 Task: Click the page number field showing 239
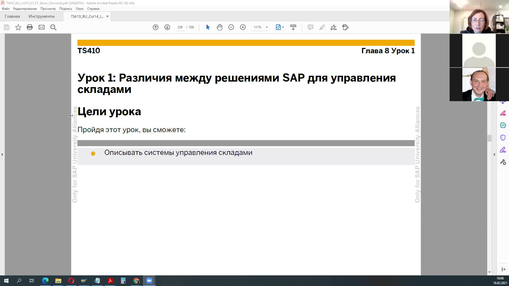180,27
